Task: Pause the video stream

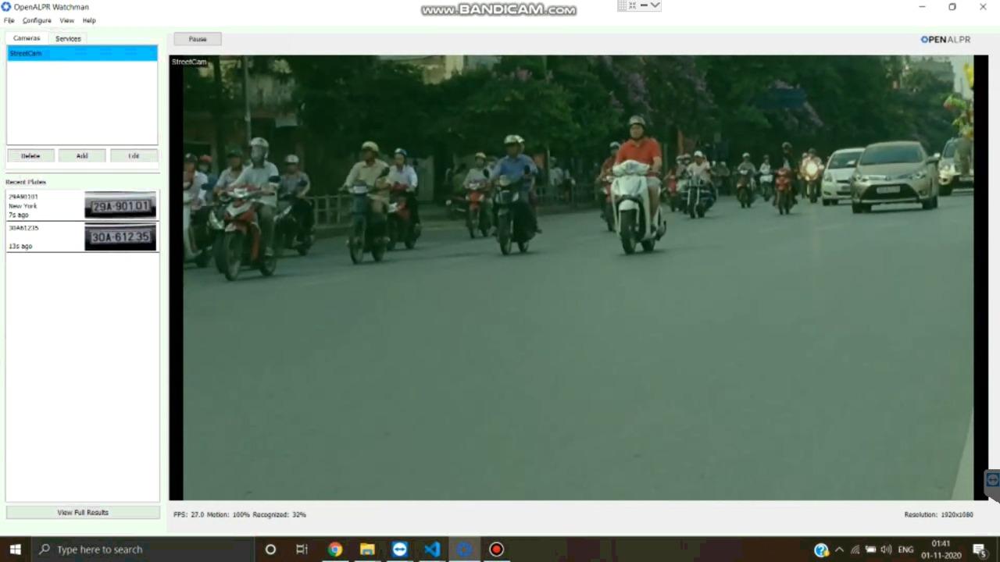Action: click(198, 39)
